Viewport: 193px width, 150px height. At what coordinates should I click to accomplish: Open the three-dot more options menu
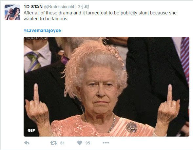click(x=106, y=142)
